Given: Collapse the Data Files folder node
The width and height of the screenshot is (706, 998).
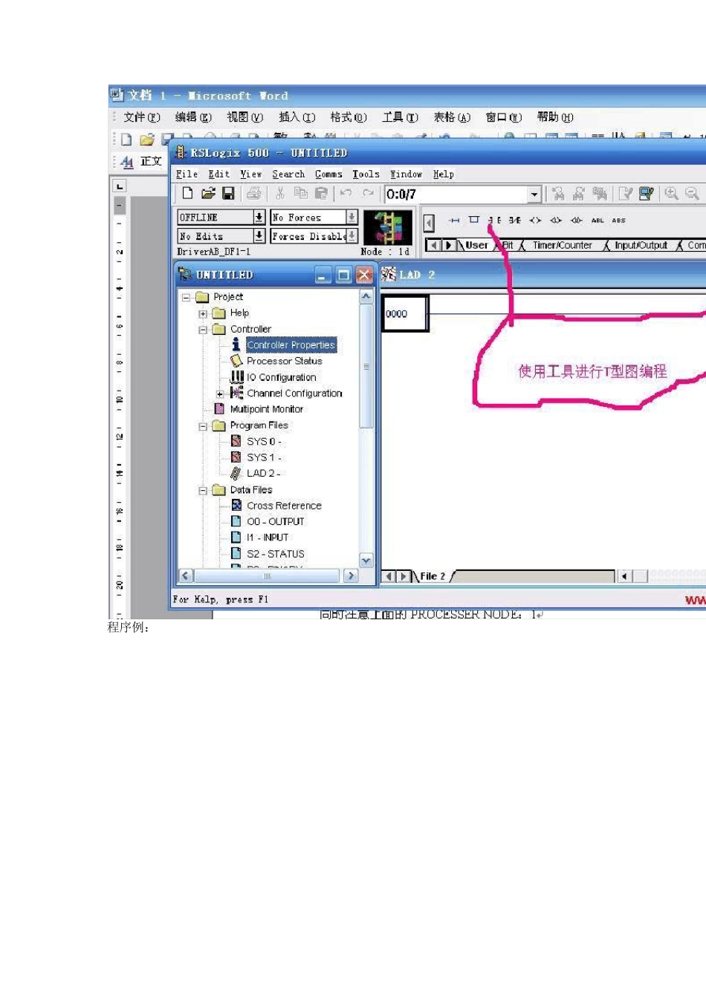Looking at the screenshot, I should (203, 491).
